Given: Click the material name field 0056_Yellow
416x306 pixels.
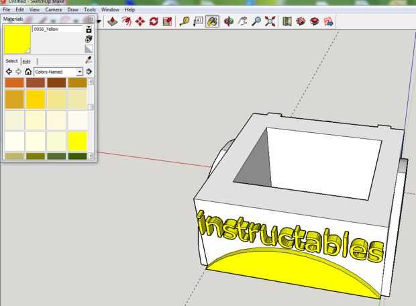Looking at the screenshot, I should [57, 29].
